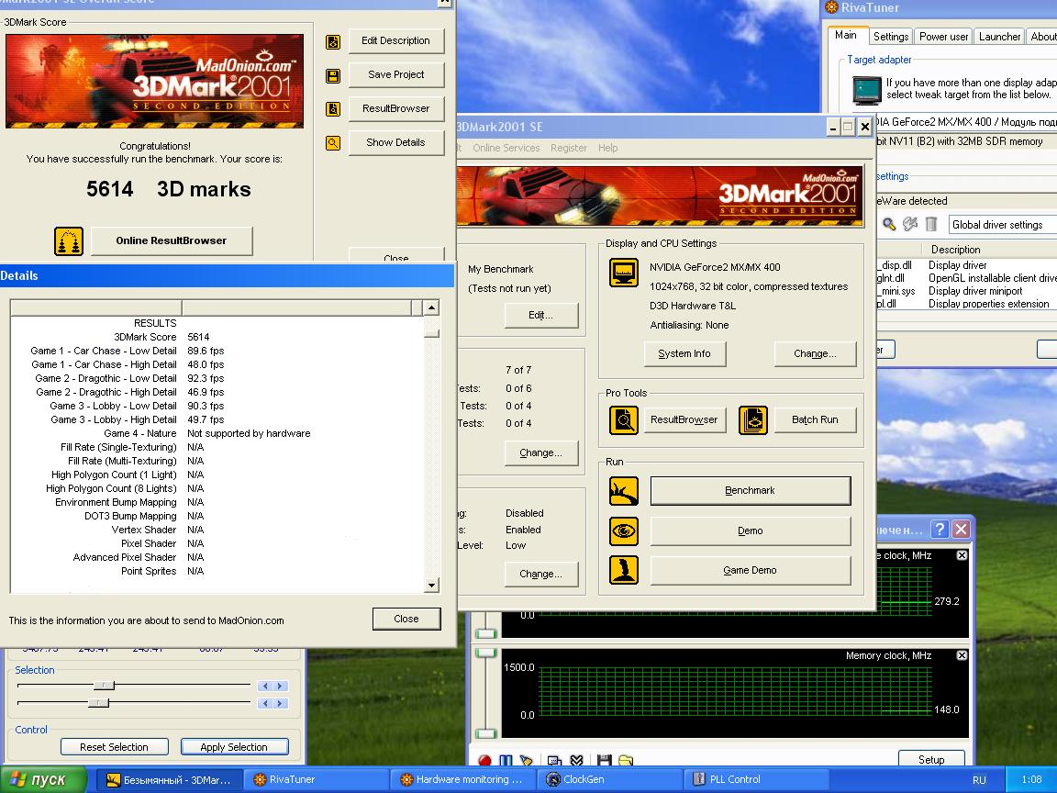1057x793 pixels.
Task: Click the Edit Description button
Action: pos(395,41)
